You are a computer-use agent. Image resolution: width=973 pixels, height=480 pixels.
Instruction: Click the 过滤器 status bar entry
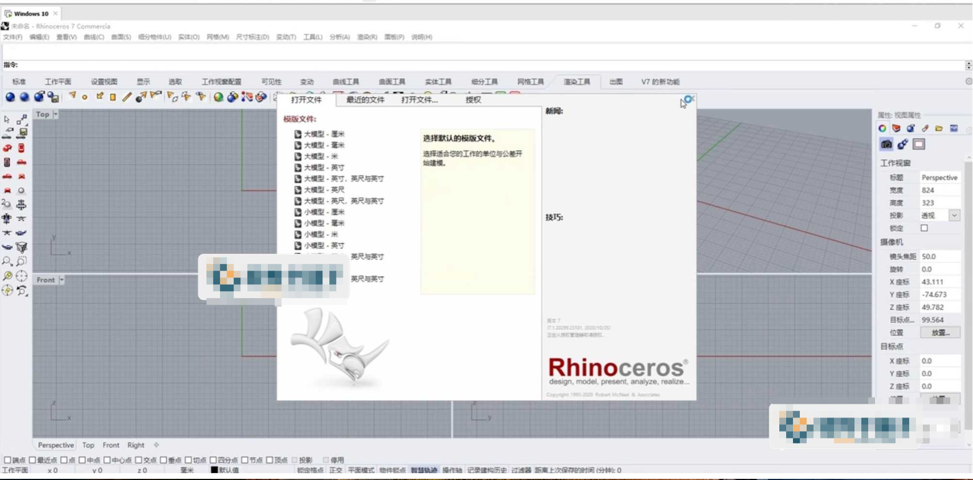click(521, 470)
